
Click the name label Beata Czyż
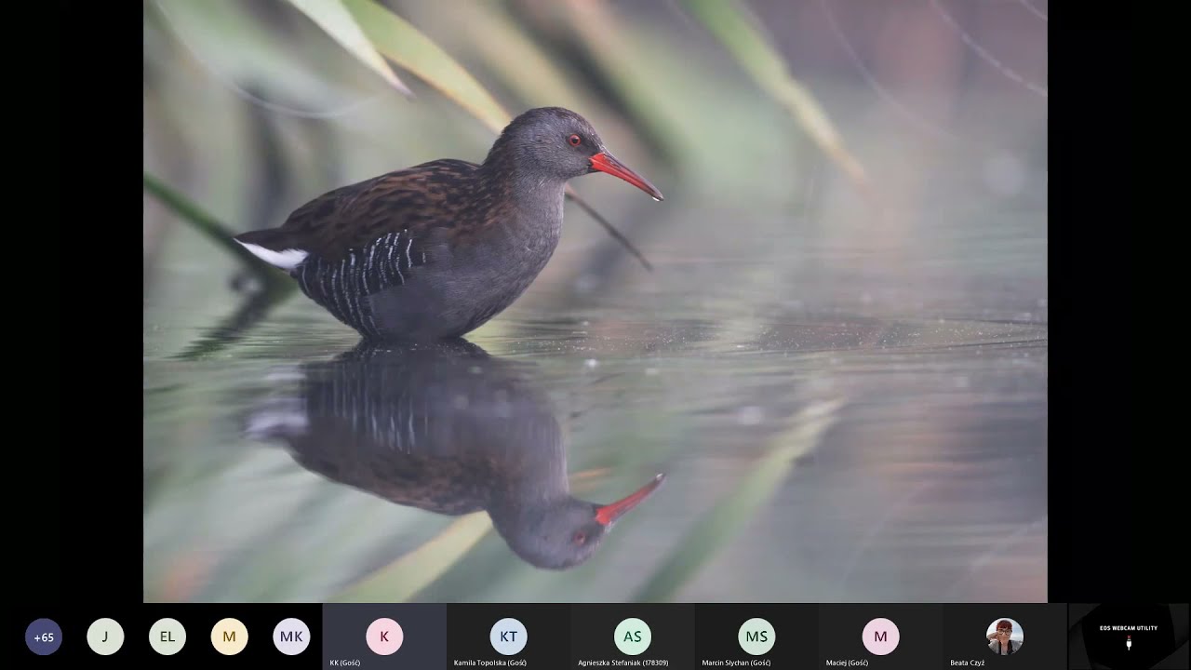tap(967, 663)
